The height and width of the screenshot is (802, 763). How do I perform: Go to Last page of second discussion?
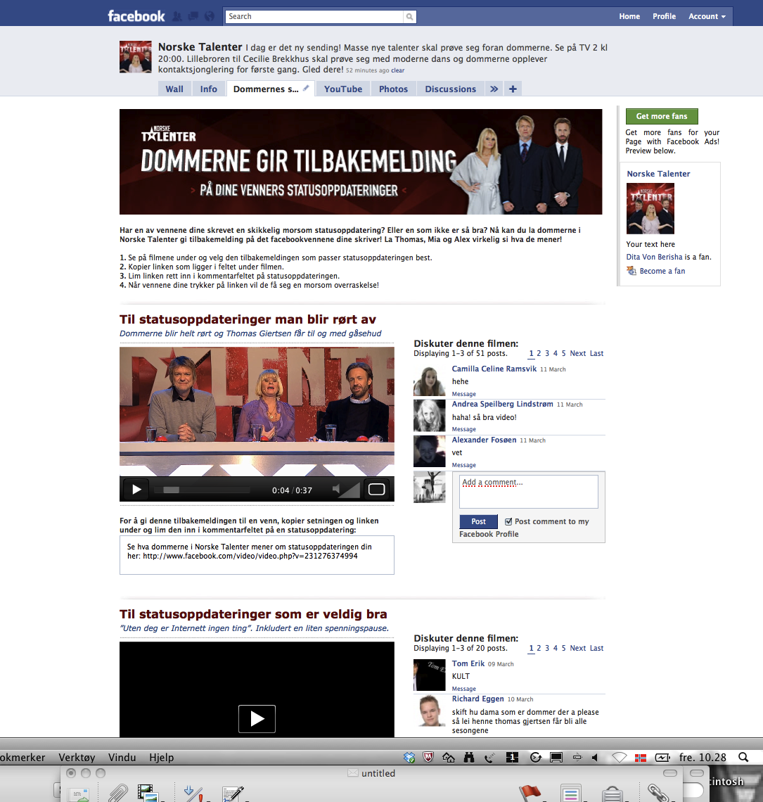click(x=597, y=648)
